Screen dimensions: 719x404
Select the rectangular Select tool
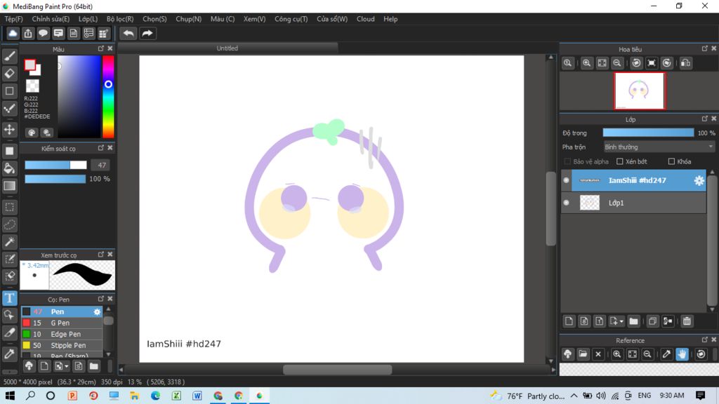(9, 207)
